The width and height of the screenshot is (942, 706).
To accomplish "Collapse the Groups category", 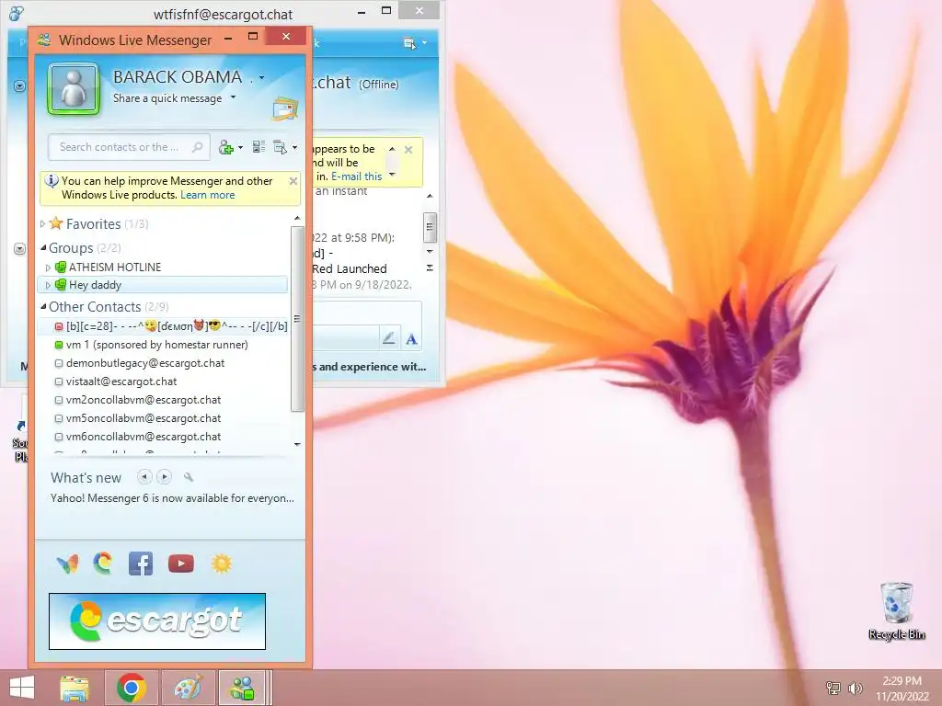I will point(43,248).
